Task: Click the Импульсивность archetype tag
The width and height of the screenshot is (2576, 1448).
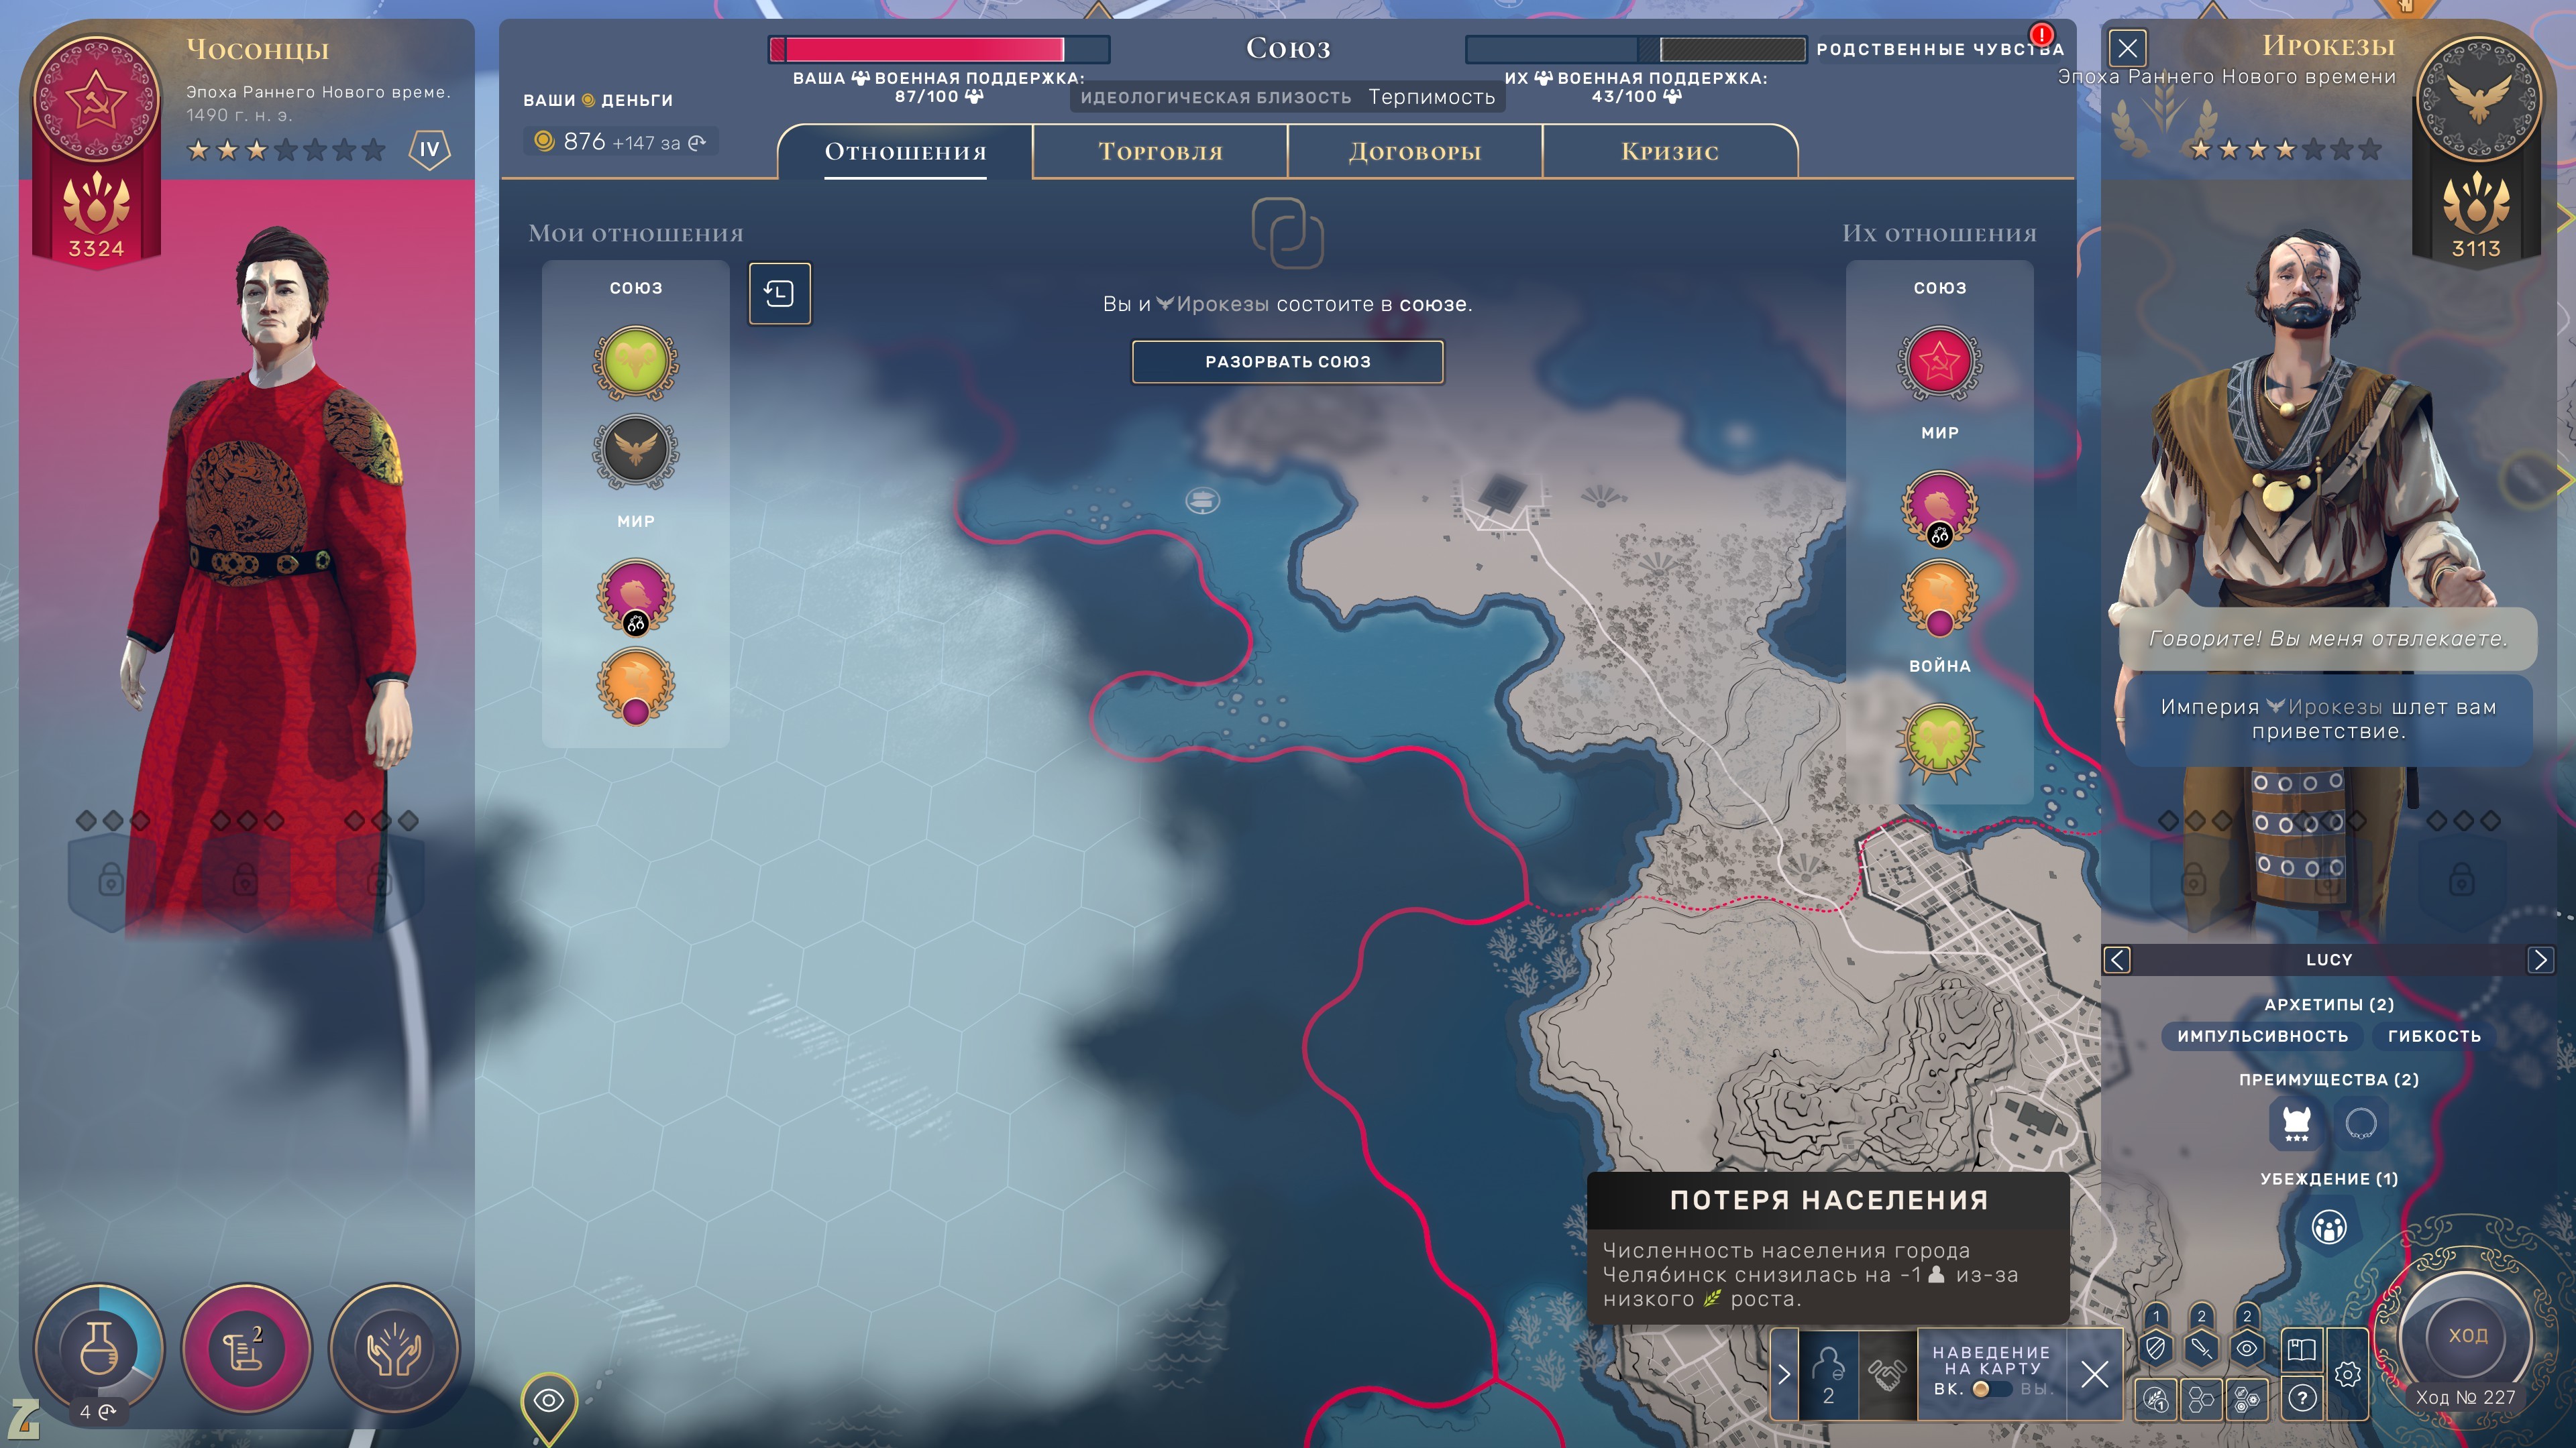Action: pyautogui.click(x=2262, y=1036)
